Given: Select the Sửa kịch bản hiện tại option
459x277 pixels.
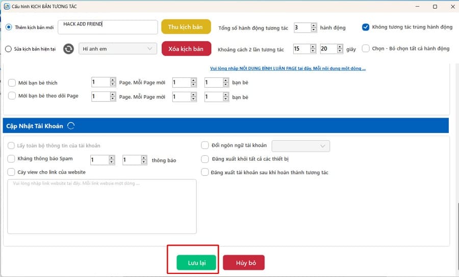Looking at the screenshot, I should pyautogui.click(x=9, y=49).
